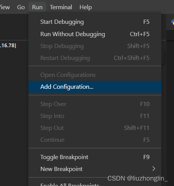174x186 pixels.
Task: Click Step Into menu item
Action: pyautogui.click(x=95, y=116)
